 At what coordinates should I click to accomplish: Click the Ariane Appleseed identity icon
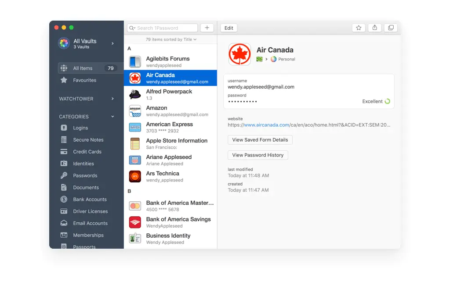tap(135, 160)
